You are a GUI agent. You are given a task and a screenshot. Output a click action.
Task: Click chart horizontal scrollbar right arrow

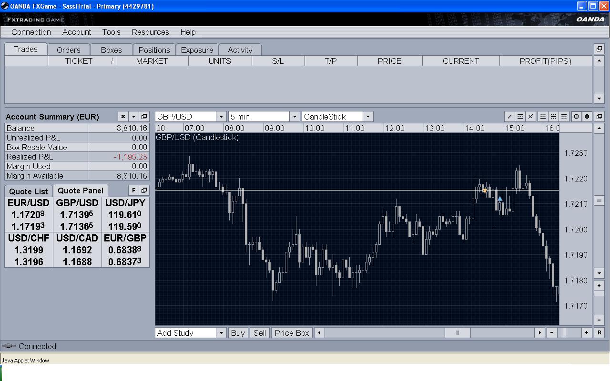[540, 333]
